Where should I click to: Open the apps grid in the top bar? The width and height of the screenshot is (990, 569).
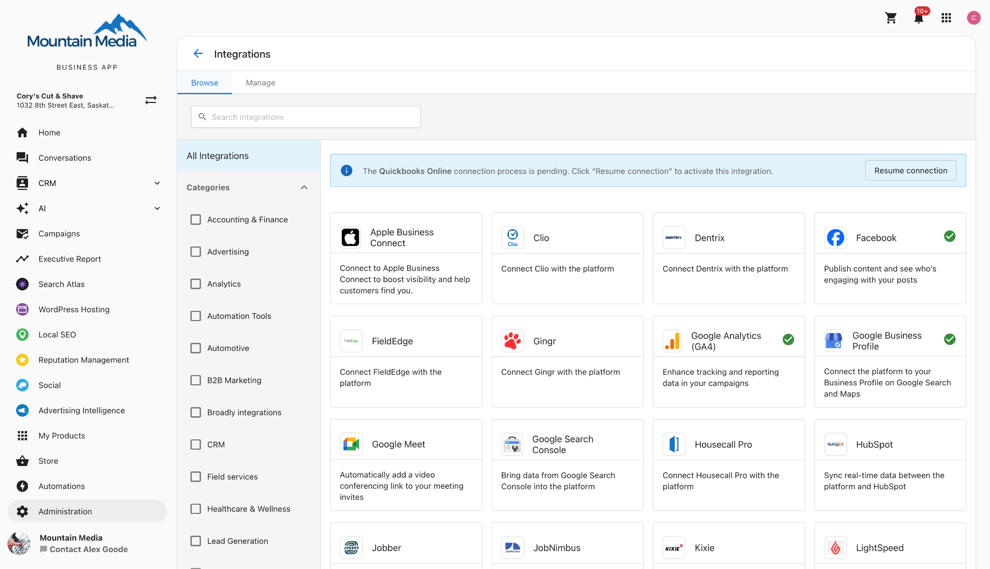(x=946, y=17)
